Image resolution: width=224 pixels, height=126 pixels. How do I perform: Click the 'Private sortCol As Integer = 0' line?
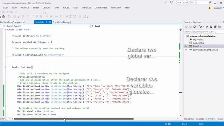click(32, 42)
